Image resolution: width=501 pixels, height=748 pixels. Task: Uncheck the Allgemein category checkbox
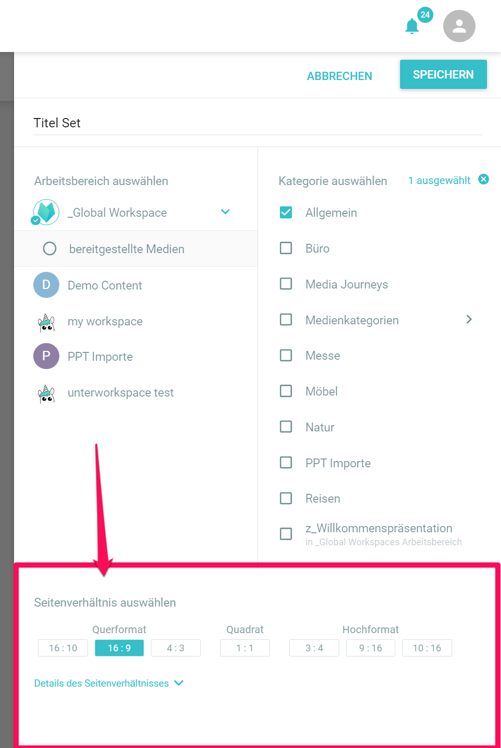(286, 213)
